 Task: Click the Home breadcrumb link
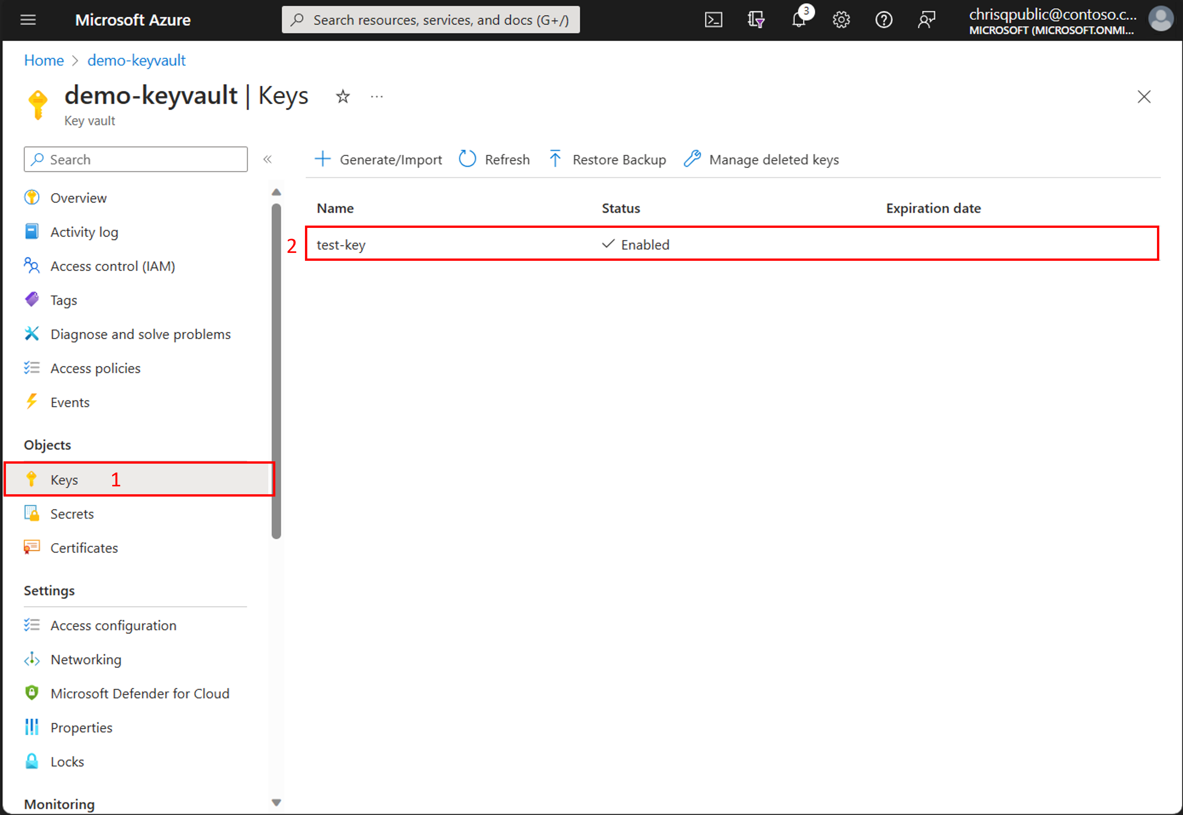click(44, 60)
